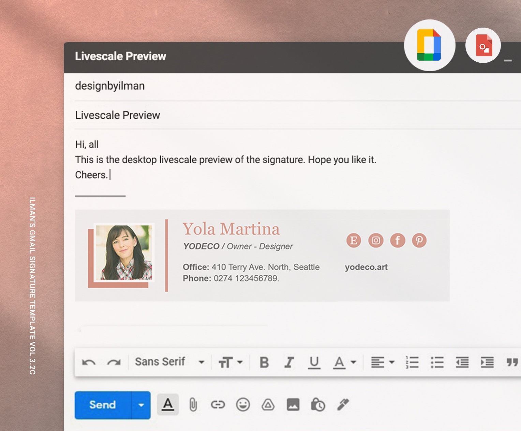Click the Google Docs icon badge

click(430, 45)
